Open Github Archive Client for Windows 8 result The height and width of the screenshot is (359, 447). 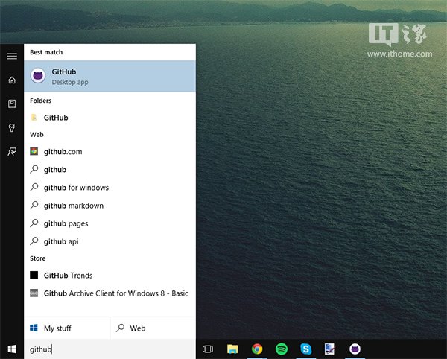tap(110, 293)
